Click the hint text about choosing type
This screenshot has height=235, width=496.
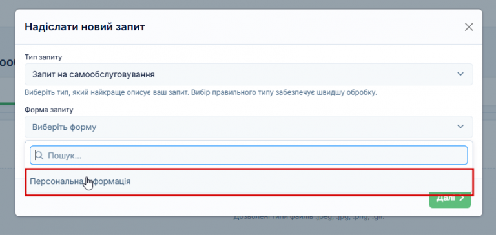tap(201, 94)
